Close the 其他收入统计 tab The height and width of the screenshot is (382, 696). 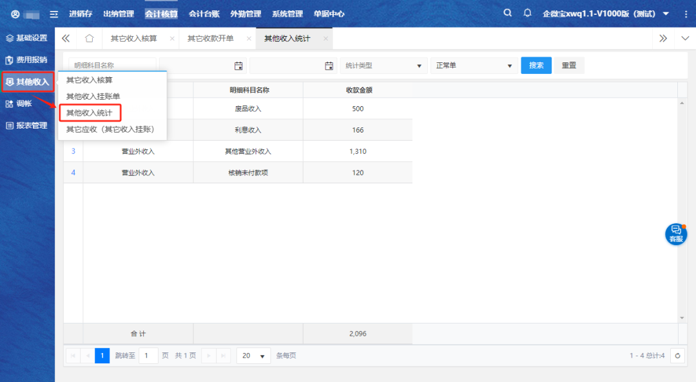click(326, 39)
